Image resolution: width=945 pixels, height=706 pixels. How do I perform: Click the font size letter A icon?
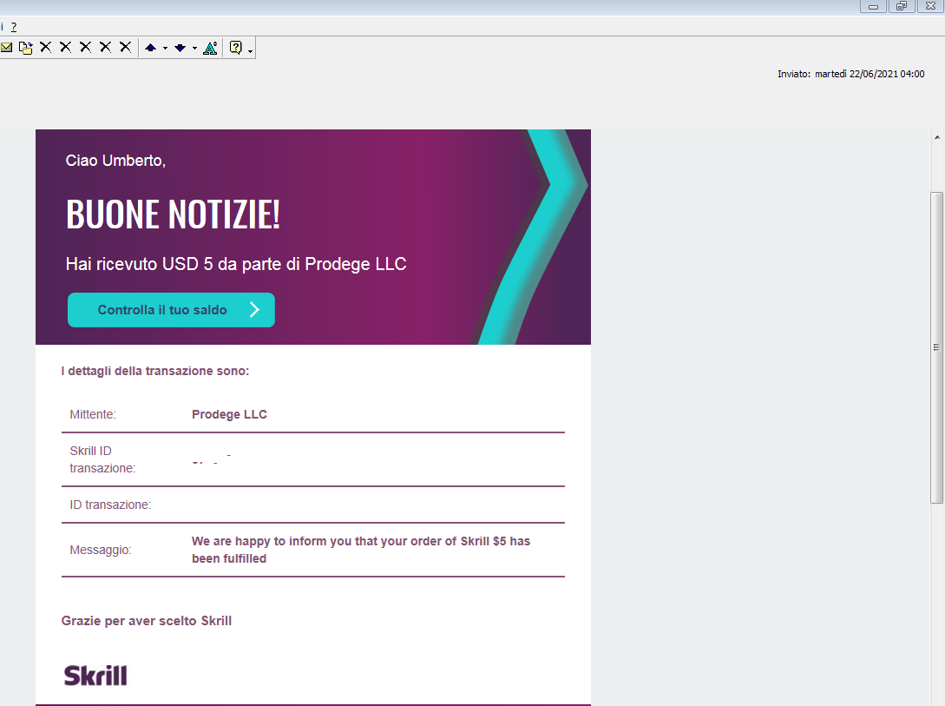210,48
